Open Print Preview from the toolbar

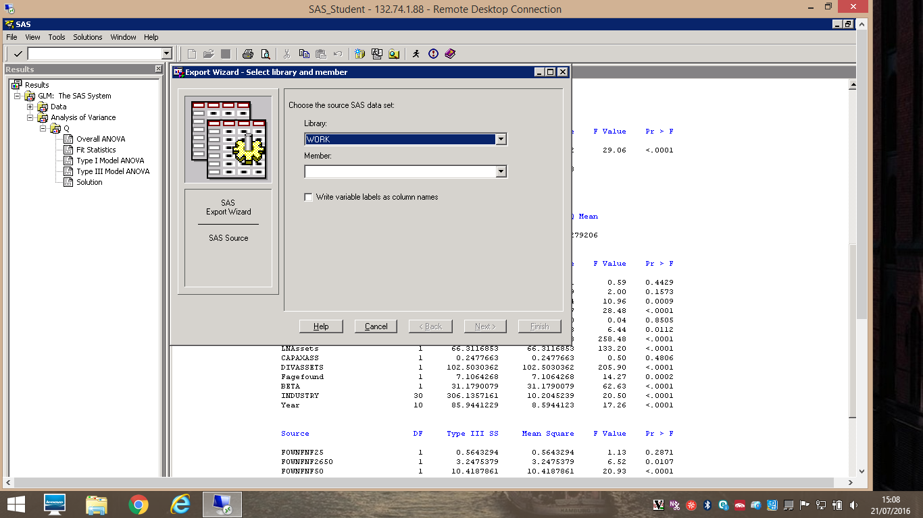(265, 54)
